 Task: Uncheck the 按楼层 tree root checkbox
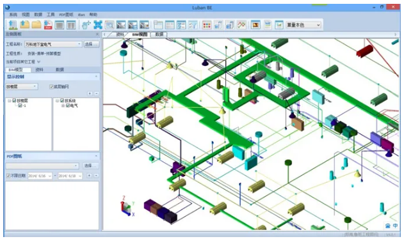pos(15,100)
